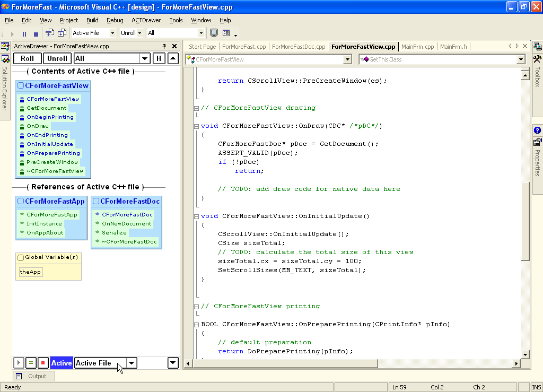Click the Unroll button in ActiveDrawer
This screenshot has height=392, width=543.
57,58
